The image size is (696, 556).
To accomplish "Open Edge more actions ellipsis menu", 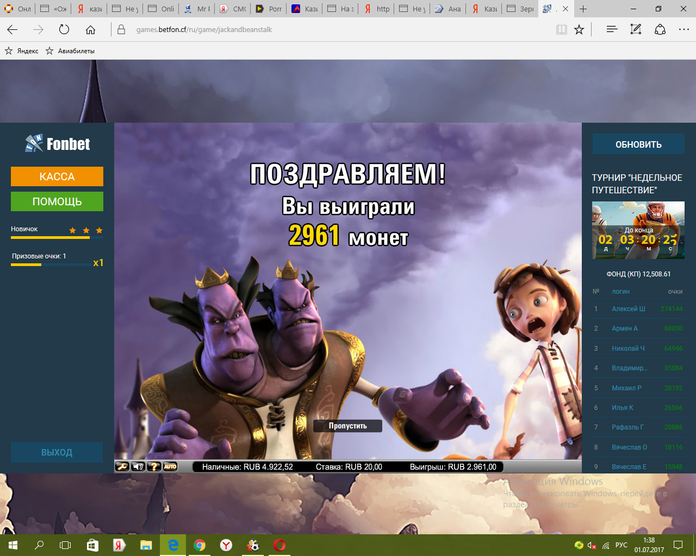I will [x=684, y=30].
